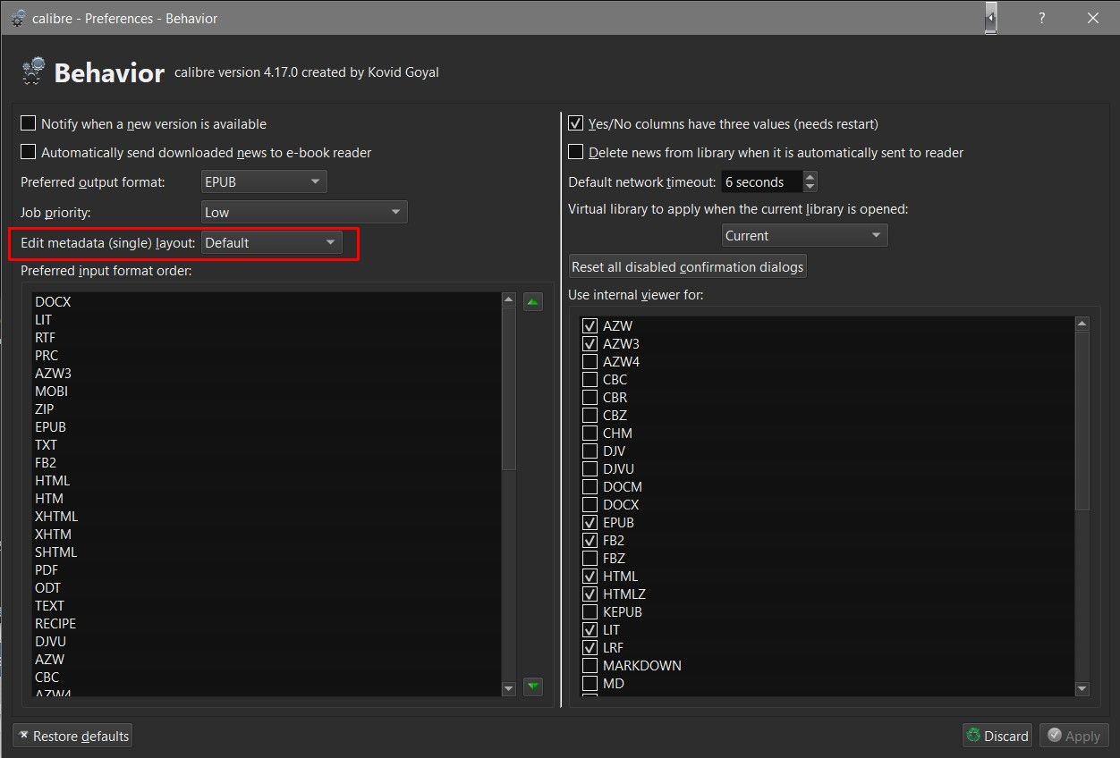
Task: Uncheck Yes/No columns have three values
Action: (576, 123)
